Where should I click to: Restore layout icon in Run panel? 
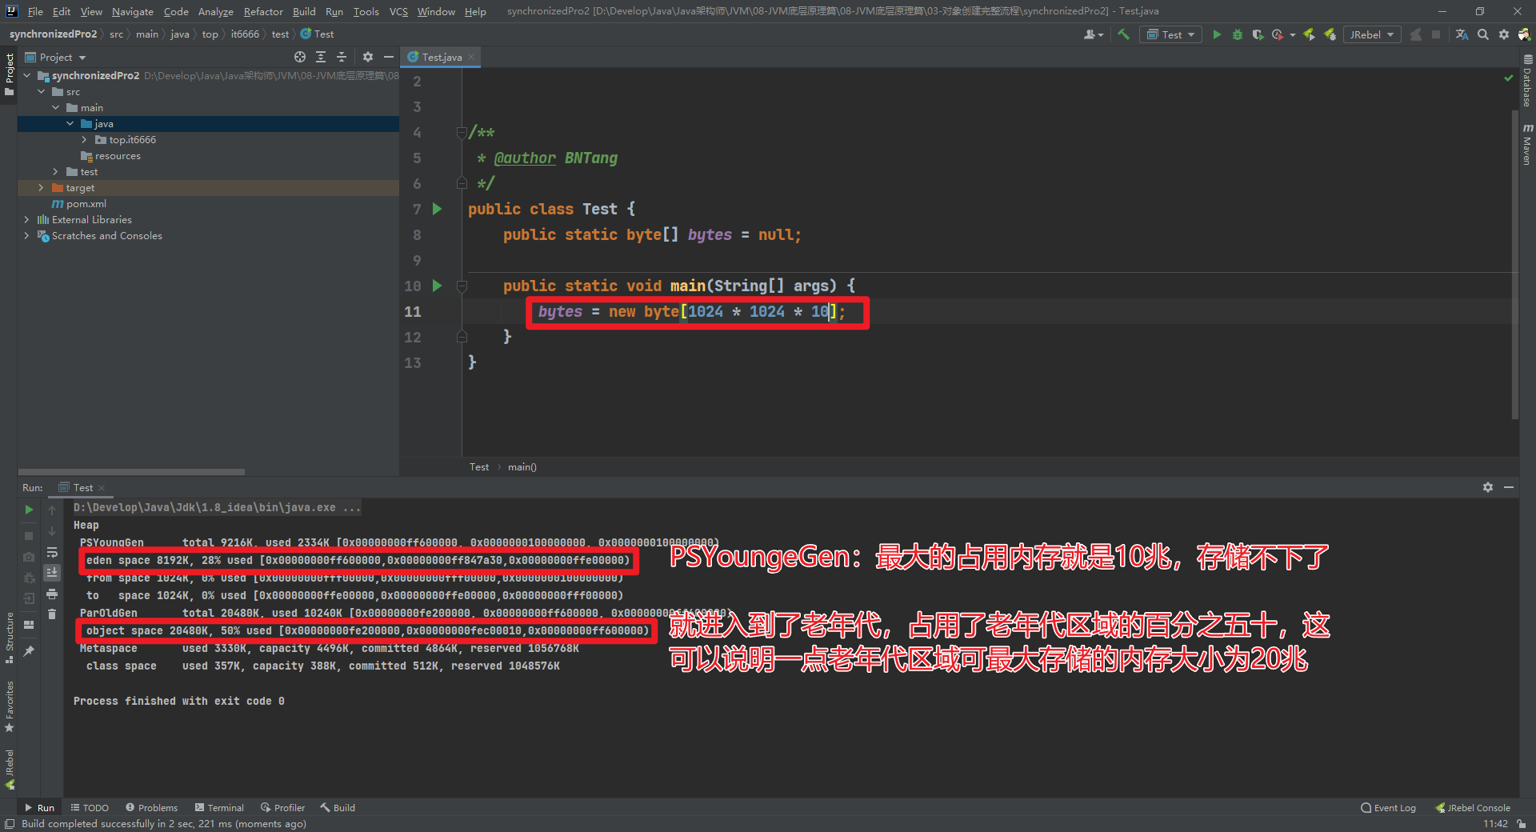click(x=29, y=625)
